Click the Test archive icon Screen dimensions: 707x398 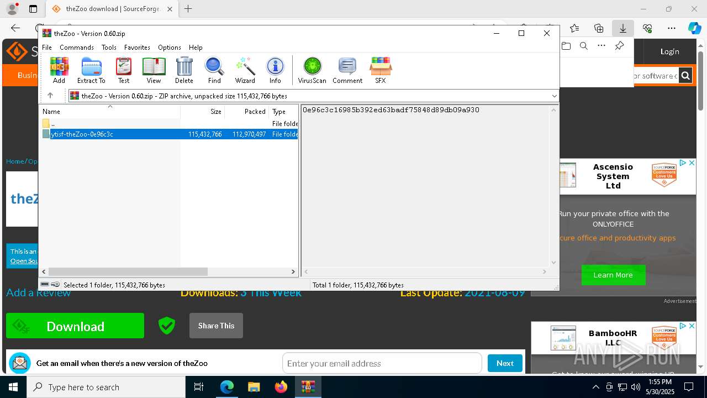point(124,70)
